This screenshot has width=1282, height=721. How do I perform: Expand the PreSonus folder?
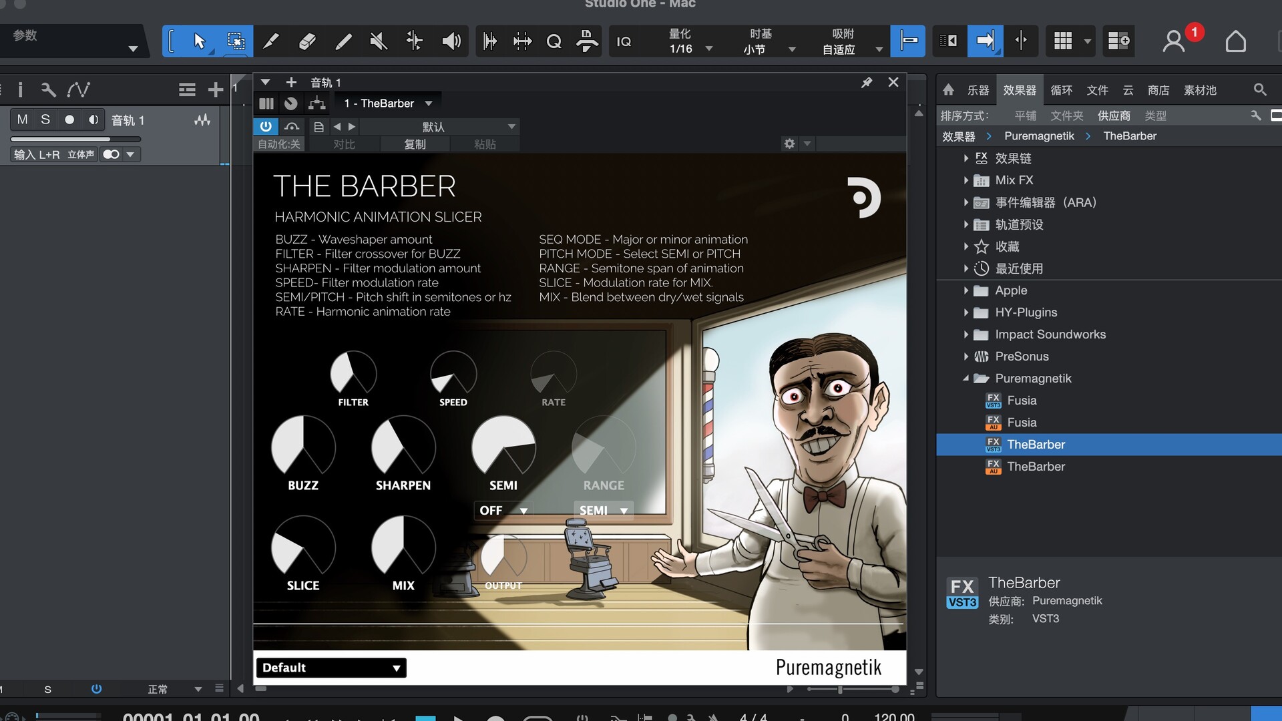pos(966,356)
